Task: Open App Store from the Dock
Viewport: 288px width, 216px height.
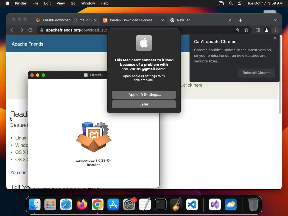Action: tap(113, 204)
